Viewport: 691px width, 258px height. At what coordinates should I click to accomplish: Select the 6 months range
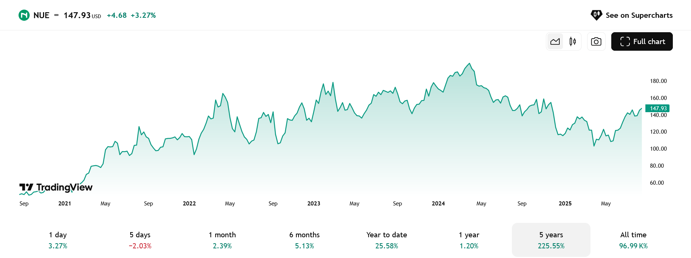305,240
